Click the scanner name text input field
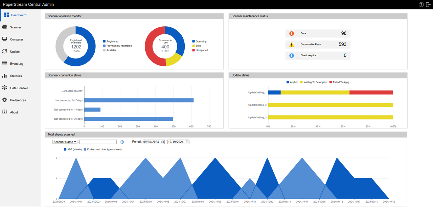Viewport: 433px width, 207px height. tap(98, 142)
